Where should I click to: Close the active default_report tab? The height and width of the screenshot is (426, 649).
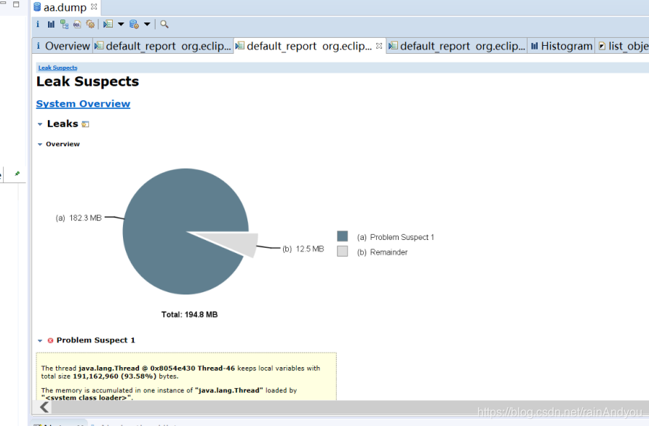(379, 46)
